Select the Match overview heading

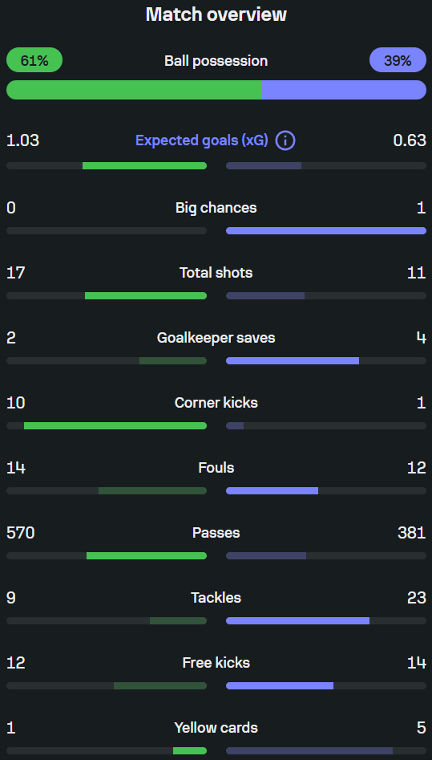coord(216,14)
